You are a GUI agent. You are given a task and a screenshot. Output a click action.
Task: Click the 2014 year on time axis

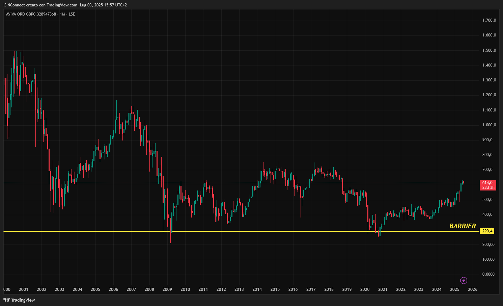(257, 289)
